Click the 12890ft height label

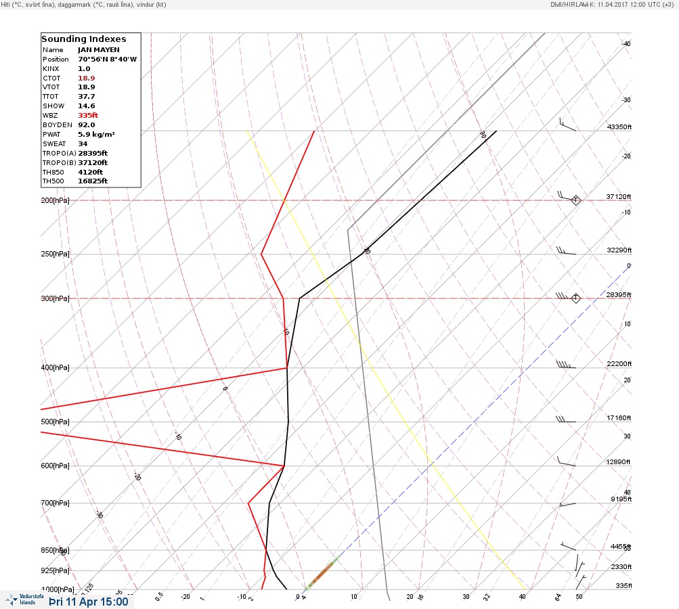point(618,462)
